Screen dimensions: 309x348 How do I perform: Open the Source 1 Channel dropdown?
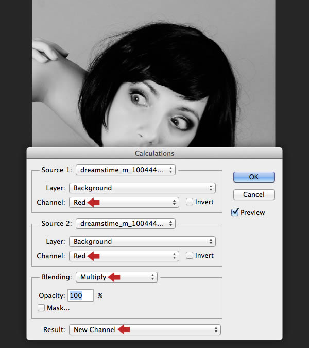tap(124, 202)
